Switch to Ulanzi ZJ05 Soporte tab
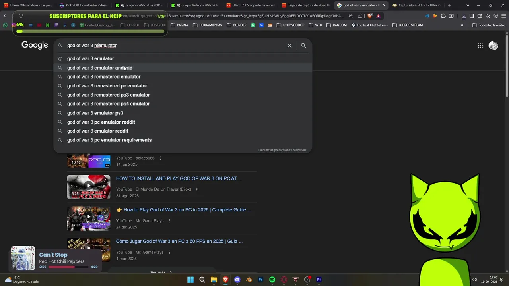The height and width of the screenshot is (286, 509). [250, 5]
